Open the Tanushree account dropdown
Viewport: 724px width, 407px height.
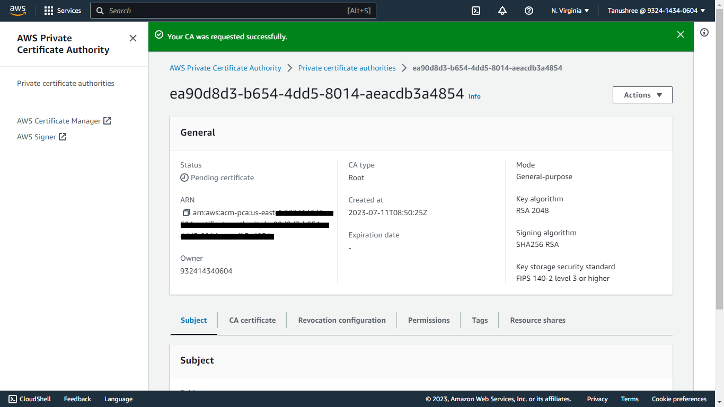click(x=657, y=11)
